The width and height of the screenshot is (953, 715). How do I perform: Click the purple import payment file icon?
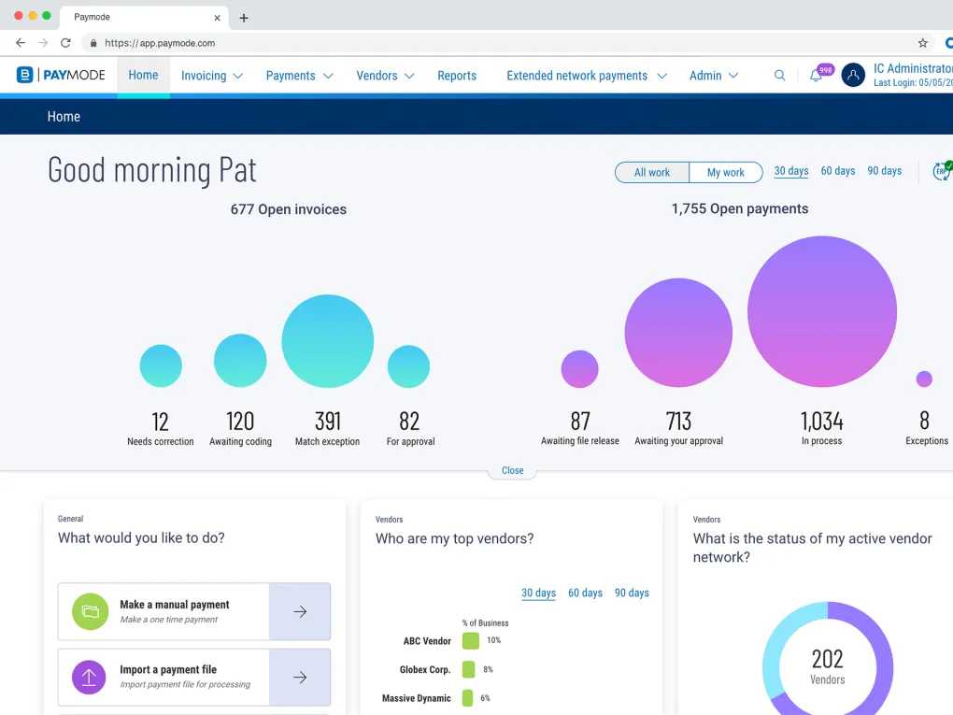(90, 677)
